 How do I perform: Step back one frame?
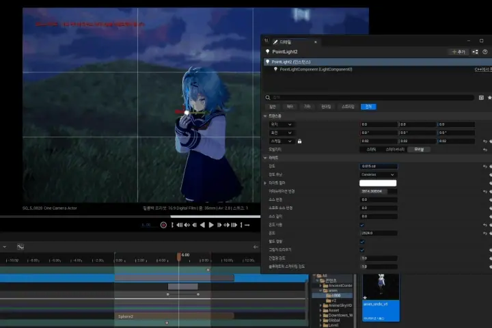point(195,225)
